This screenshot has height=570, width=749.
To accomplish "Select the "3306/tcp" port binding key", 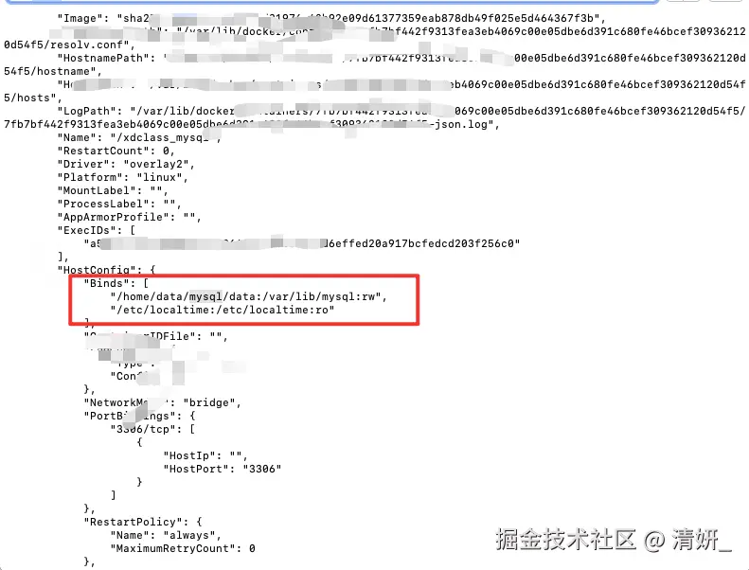I will tap(143, 429).
